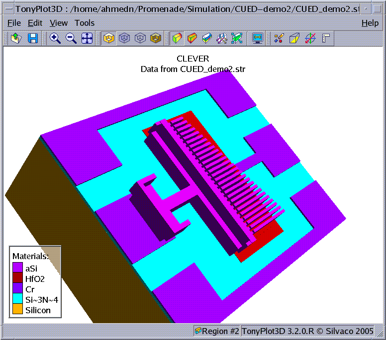Open the crossed tools settings icon
Viewport: 386px width, 340px height.
point(222,38)
